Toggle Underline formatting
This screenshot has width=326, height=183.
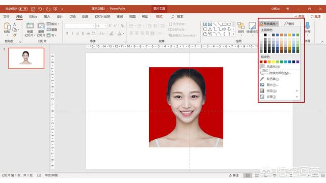[77, 33]
